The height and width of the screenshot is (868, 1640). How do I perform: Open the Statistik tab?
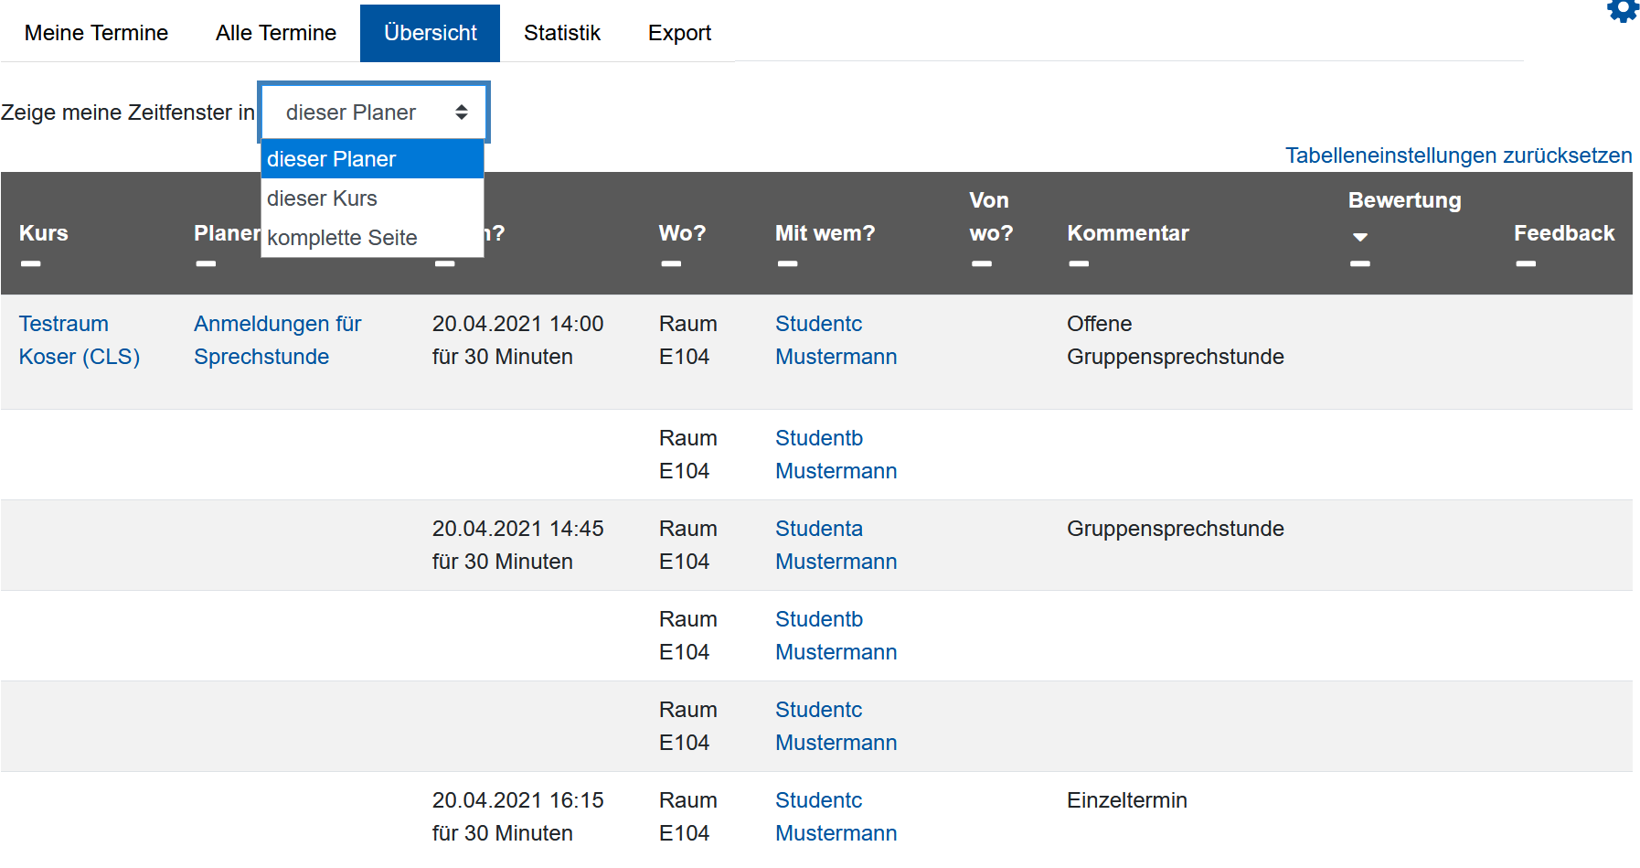pos(561,33)
